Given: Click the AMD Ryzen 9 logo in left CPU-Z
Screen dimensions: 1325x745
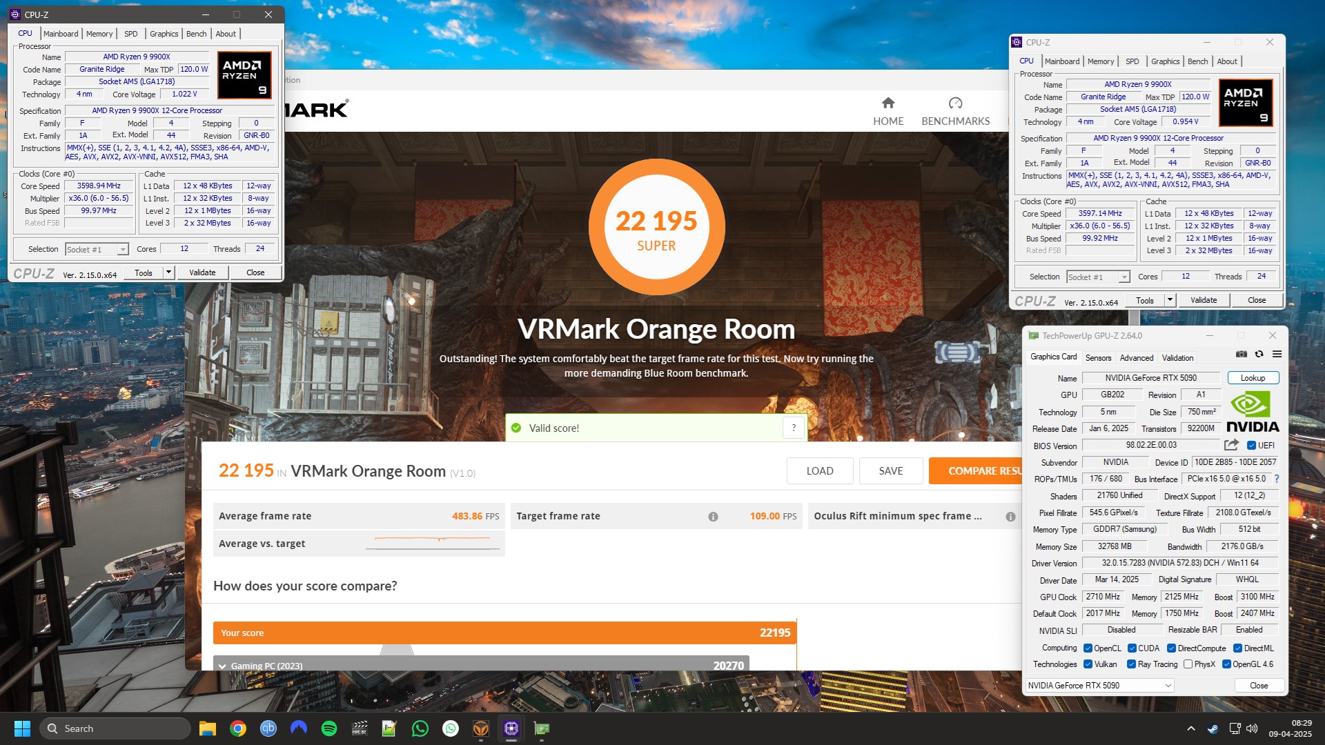Looking at the screenshot, I should click(244, 75).
